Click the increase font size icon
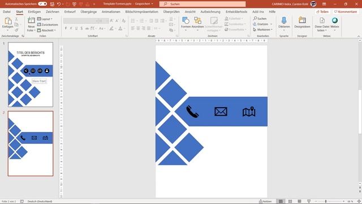 (111, 21)
